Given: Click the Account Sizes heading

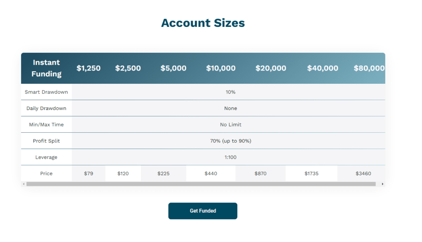Looking at the screenshot, I should point(203,23).
